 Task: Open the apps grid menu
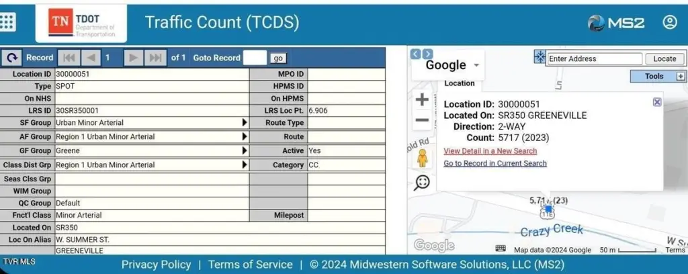(x=7, y=21)
